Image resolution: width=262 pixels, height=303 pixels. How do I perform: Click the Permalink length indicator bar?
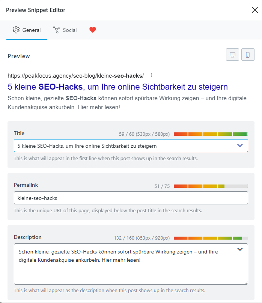[211, 186]
